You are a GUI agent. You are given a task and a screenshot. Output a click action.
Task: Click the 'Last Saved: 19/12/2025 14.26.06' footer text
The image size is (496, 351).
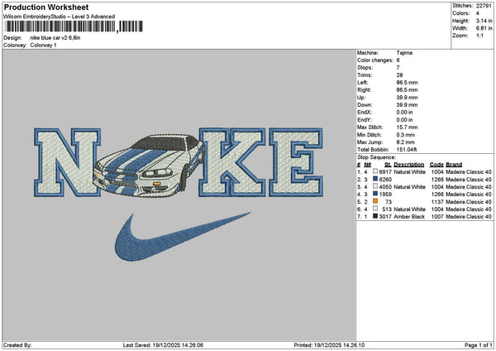coord(163,345)
